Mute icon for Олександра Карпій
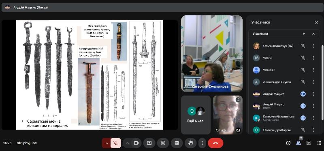324x151 pixels. [303, 130]
